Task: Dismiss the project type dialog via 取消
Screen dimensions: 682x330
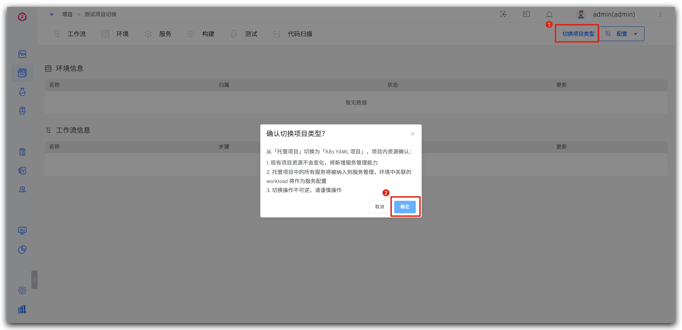Action: [379, 207]
